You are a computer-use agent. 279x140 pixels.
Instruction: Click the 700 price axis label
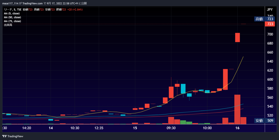[270, 35]
